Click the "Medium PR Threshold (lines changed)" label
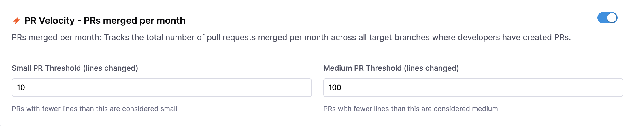The width and height of the screenshot is (634, 126). click(x=391, y=68)
